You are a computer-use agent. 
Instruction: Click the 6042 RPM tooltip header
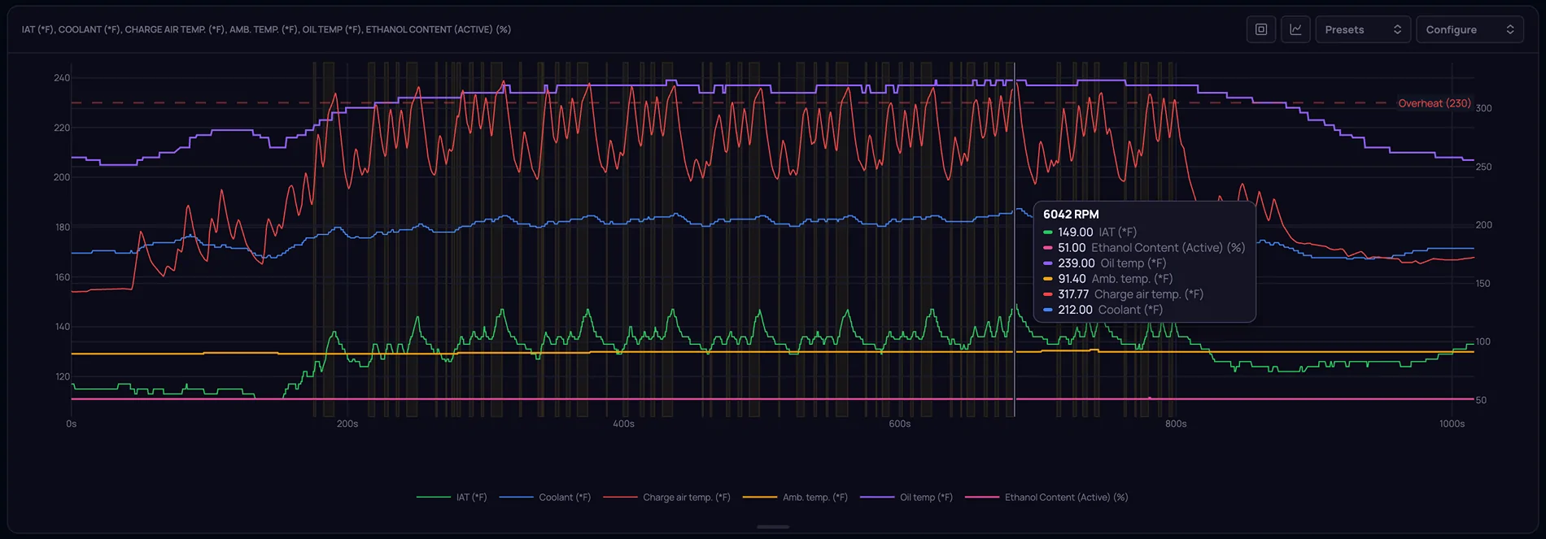pyautogui.click(x=1071, y=215)
